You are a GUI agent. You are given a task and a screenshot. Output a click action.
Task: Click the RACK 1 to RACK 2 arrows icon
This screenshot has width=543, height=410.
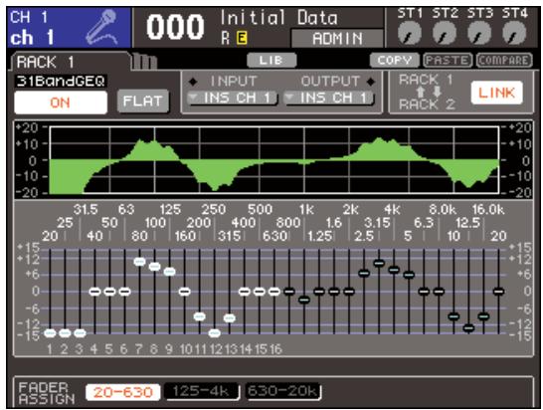click(429, 92)
